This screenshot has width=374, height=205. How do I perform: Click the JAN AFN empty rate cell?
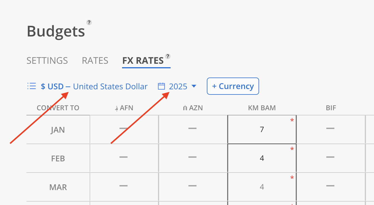click(x=124, y=129)
